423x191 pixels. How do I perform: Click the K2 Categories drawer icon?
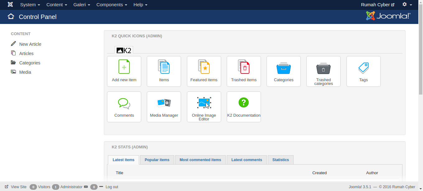click(x=284, y=68)
